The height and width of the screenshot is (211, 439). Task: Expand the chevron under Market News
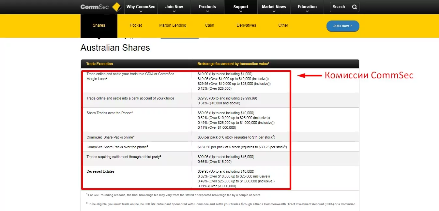[x=274, y=11]
